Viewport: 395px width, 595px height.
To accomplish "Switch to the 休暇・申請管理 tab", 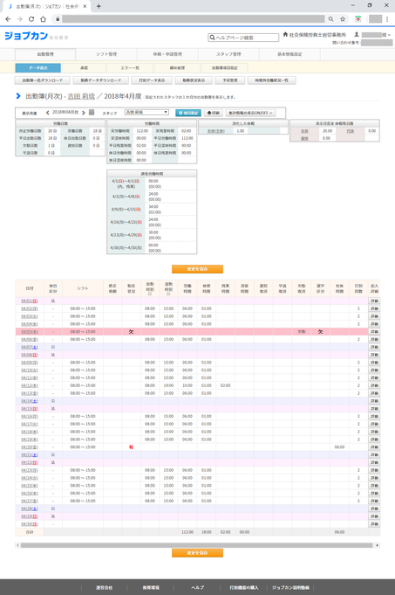I will pyautogui.click(x=167, y=54).
